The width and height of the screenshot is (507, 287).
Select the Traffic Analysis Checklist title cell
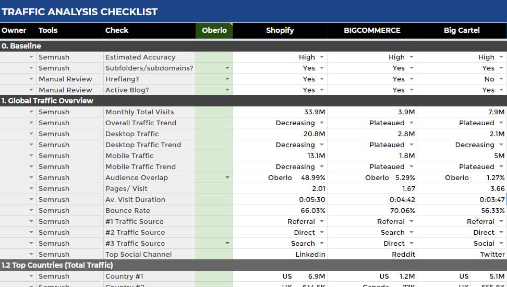click(x=79, y=11)
